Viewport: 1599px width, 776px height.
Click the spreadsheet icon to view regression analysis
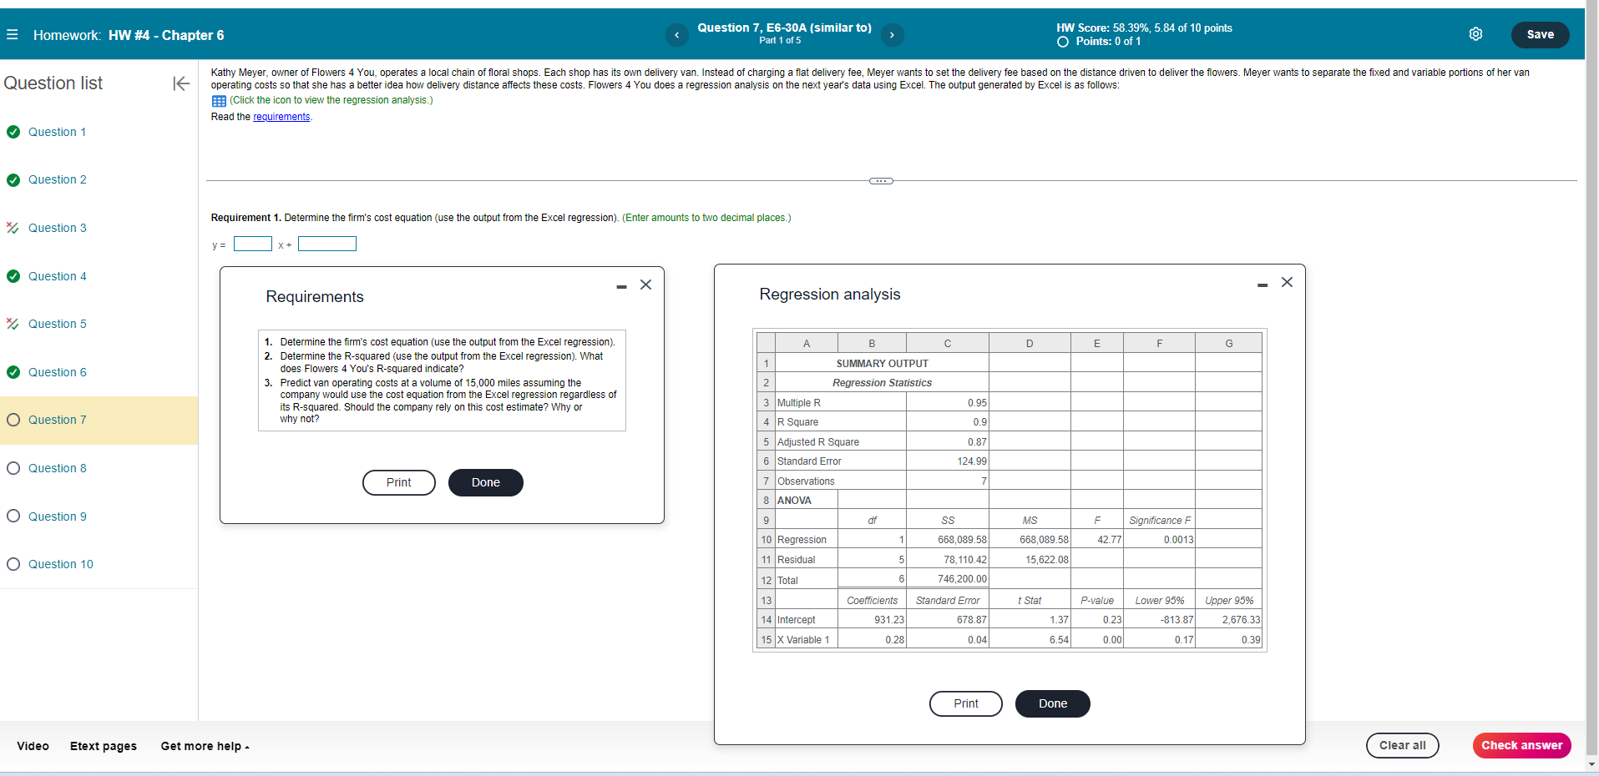[x=219, y=100]
